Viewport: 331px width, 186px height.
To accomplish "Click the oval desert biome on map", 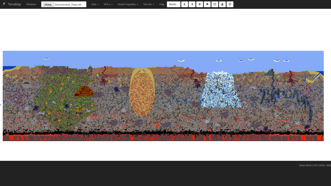I will coord(142,92).
